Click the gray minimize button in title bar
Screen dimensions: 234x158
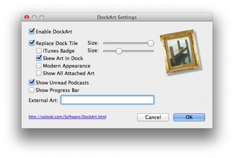(34, 18)
